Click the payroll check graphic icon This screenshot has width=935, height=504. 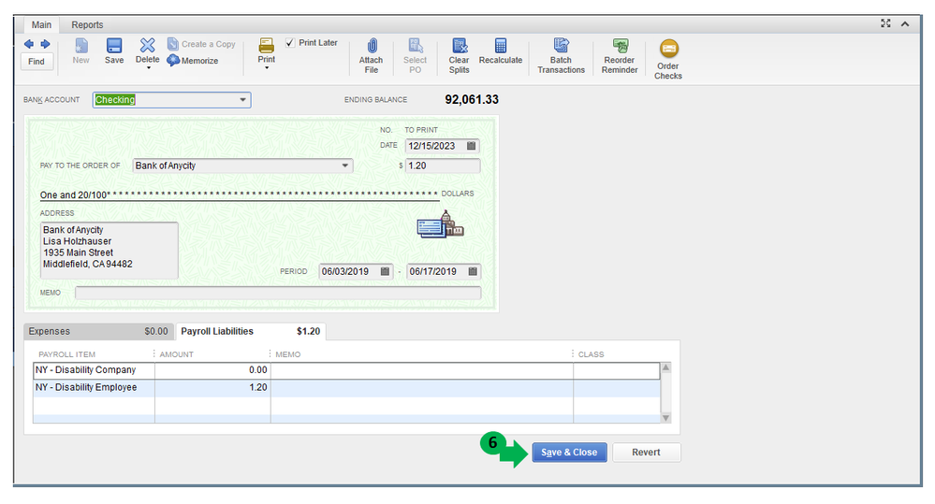pos(440,224)
